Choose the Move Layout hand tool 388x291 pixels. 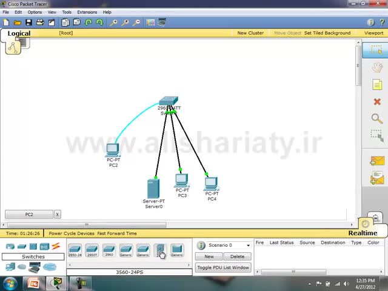(x=377, y=67)
